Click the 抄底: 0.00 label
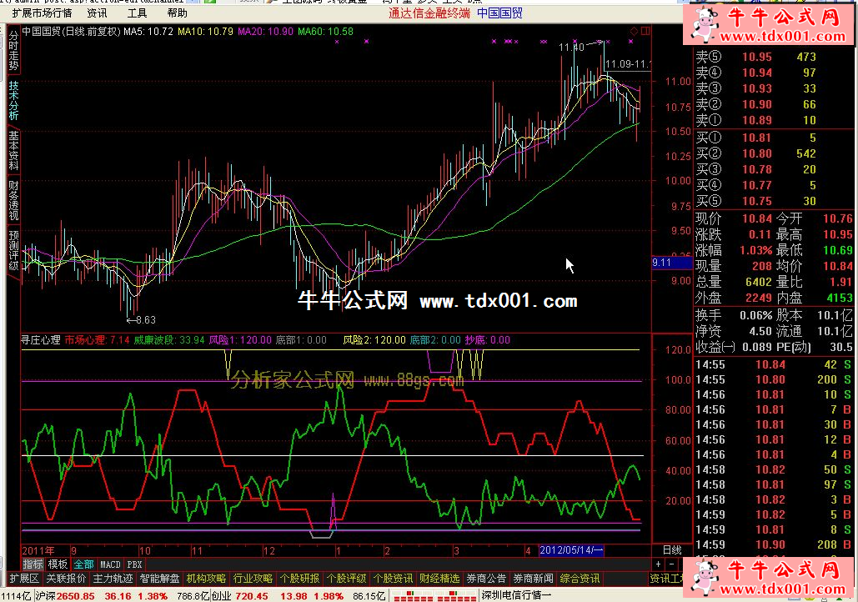 click(488, 340)
